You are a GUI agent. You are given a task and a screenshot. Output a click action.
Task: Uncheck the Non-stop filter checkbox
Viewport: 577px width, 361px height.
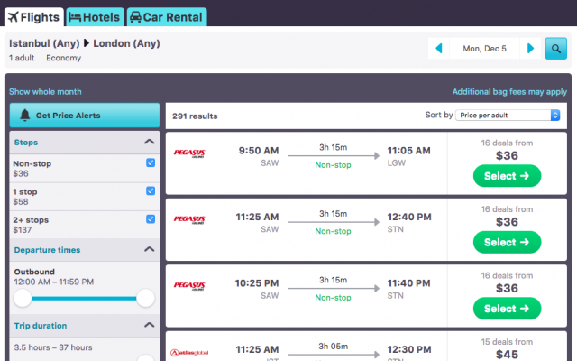click(151, 162)
